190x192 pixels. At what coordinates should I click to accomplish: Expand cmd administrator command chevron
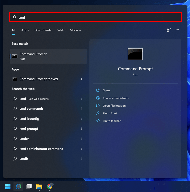pos(81,149)
